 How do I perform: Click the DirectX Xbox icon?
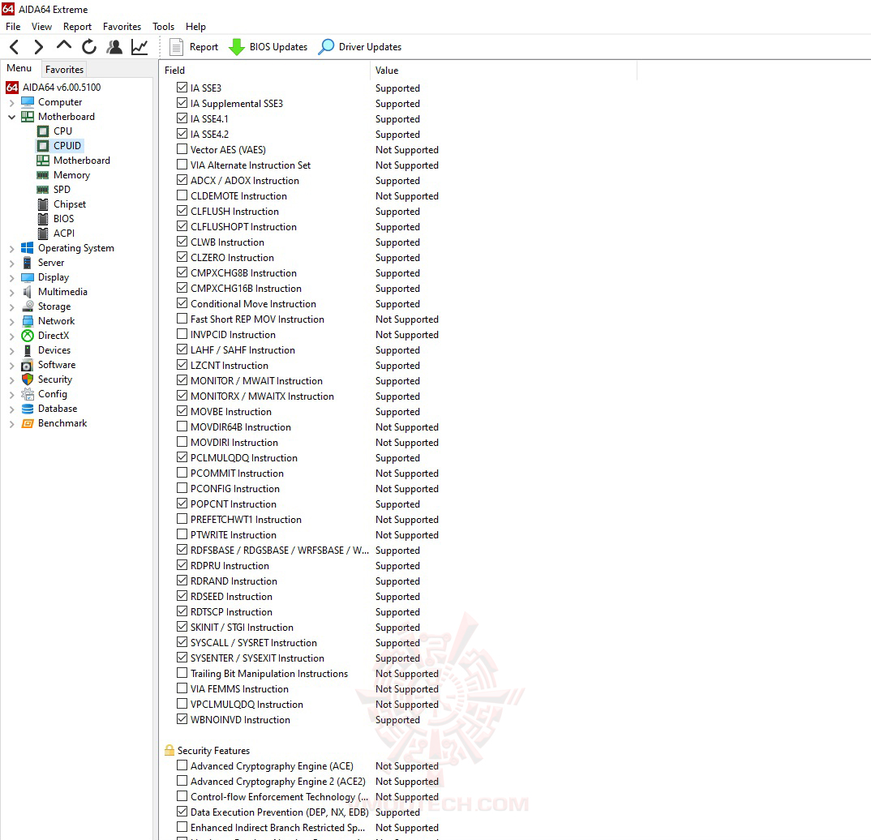[x=28, y=336]
